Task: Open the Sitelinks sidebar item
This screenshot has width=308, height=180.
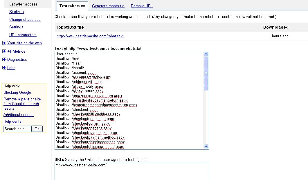Action: (17, 12)
